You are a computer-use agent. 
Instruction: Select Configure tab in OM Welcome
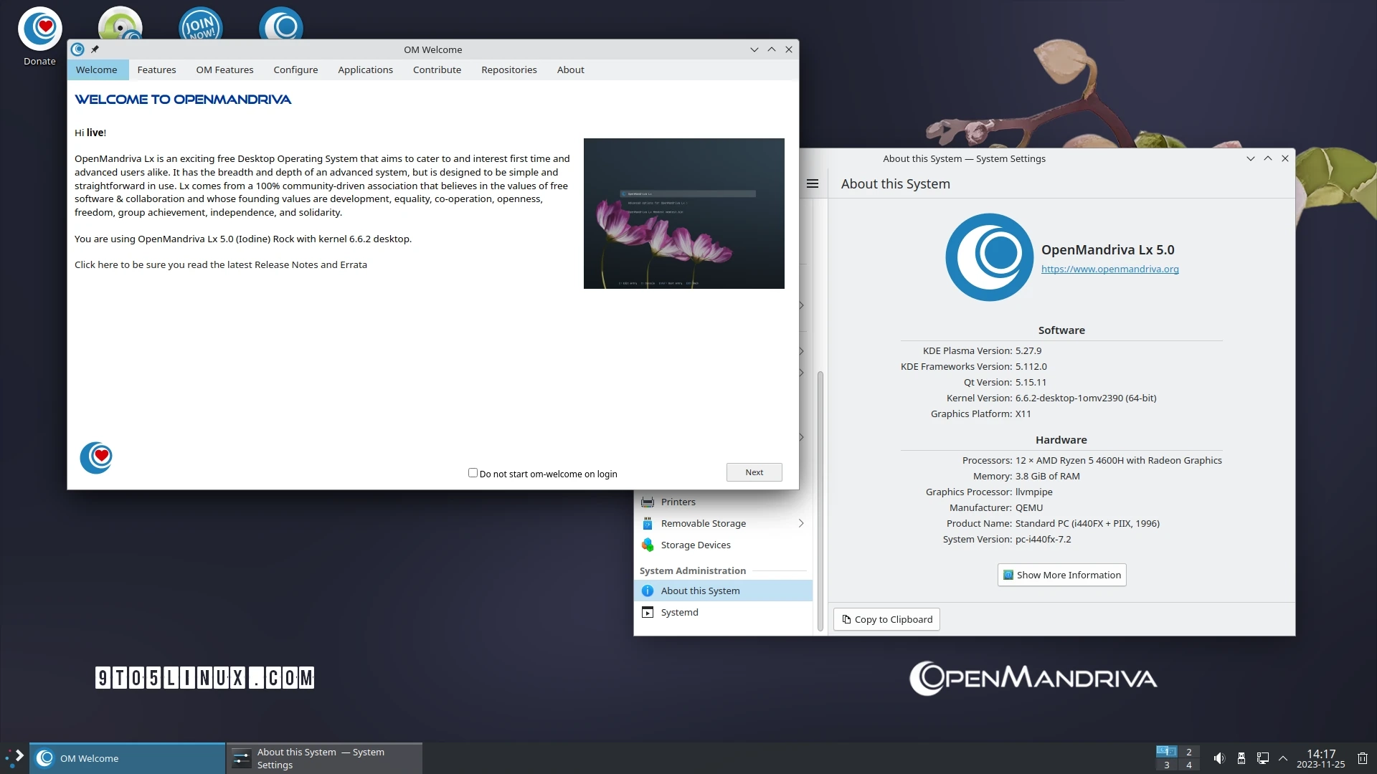coord(295,69)
